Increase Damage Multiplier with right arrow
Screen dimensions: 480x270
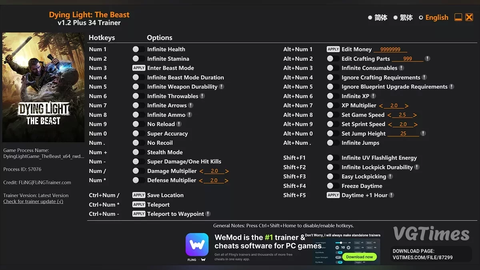point(227,171)
